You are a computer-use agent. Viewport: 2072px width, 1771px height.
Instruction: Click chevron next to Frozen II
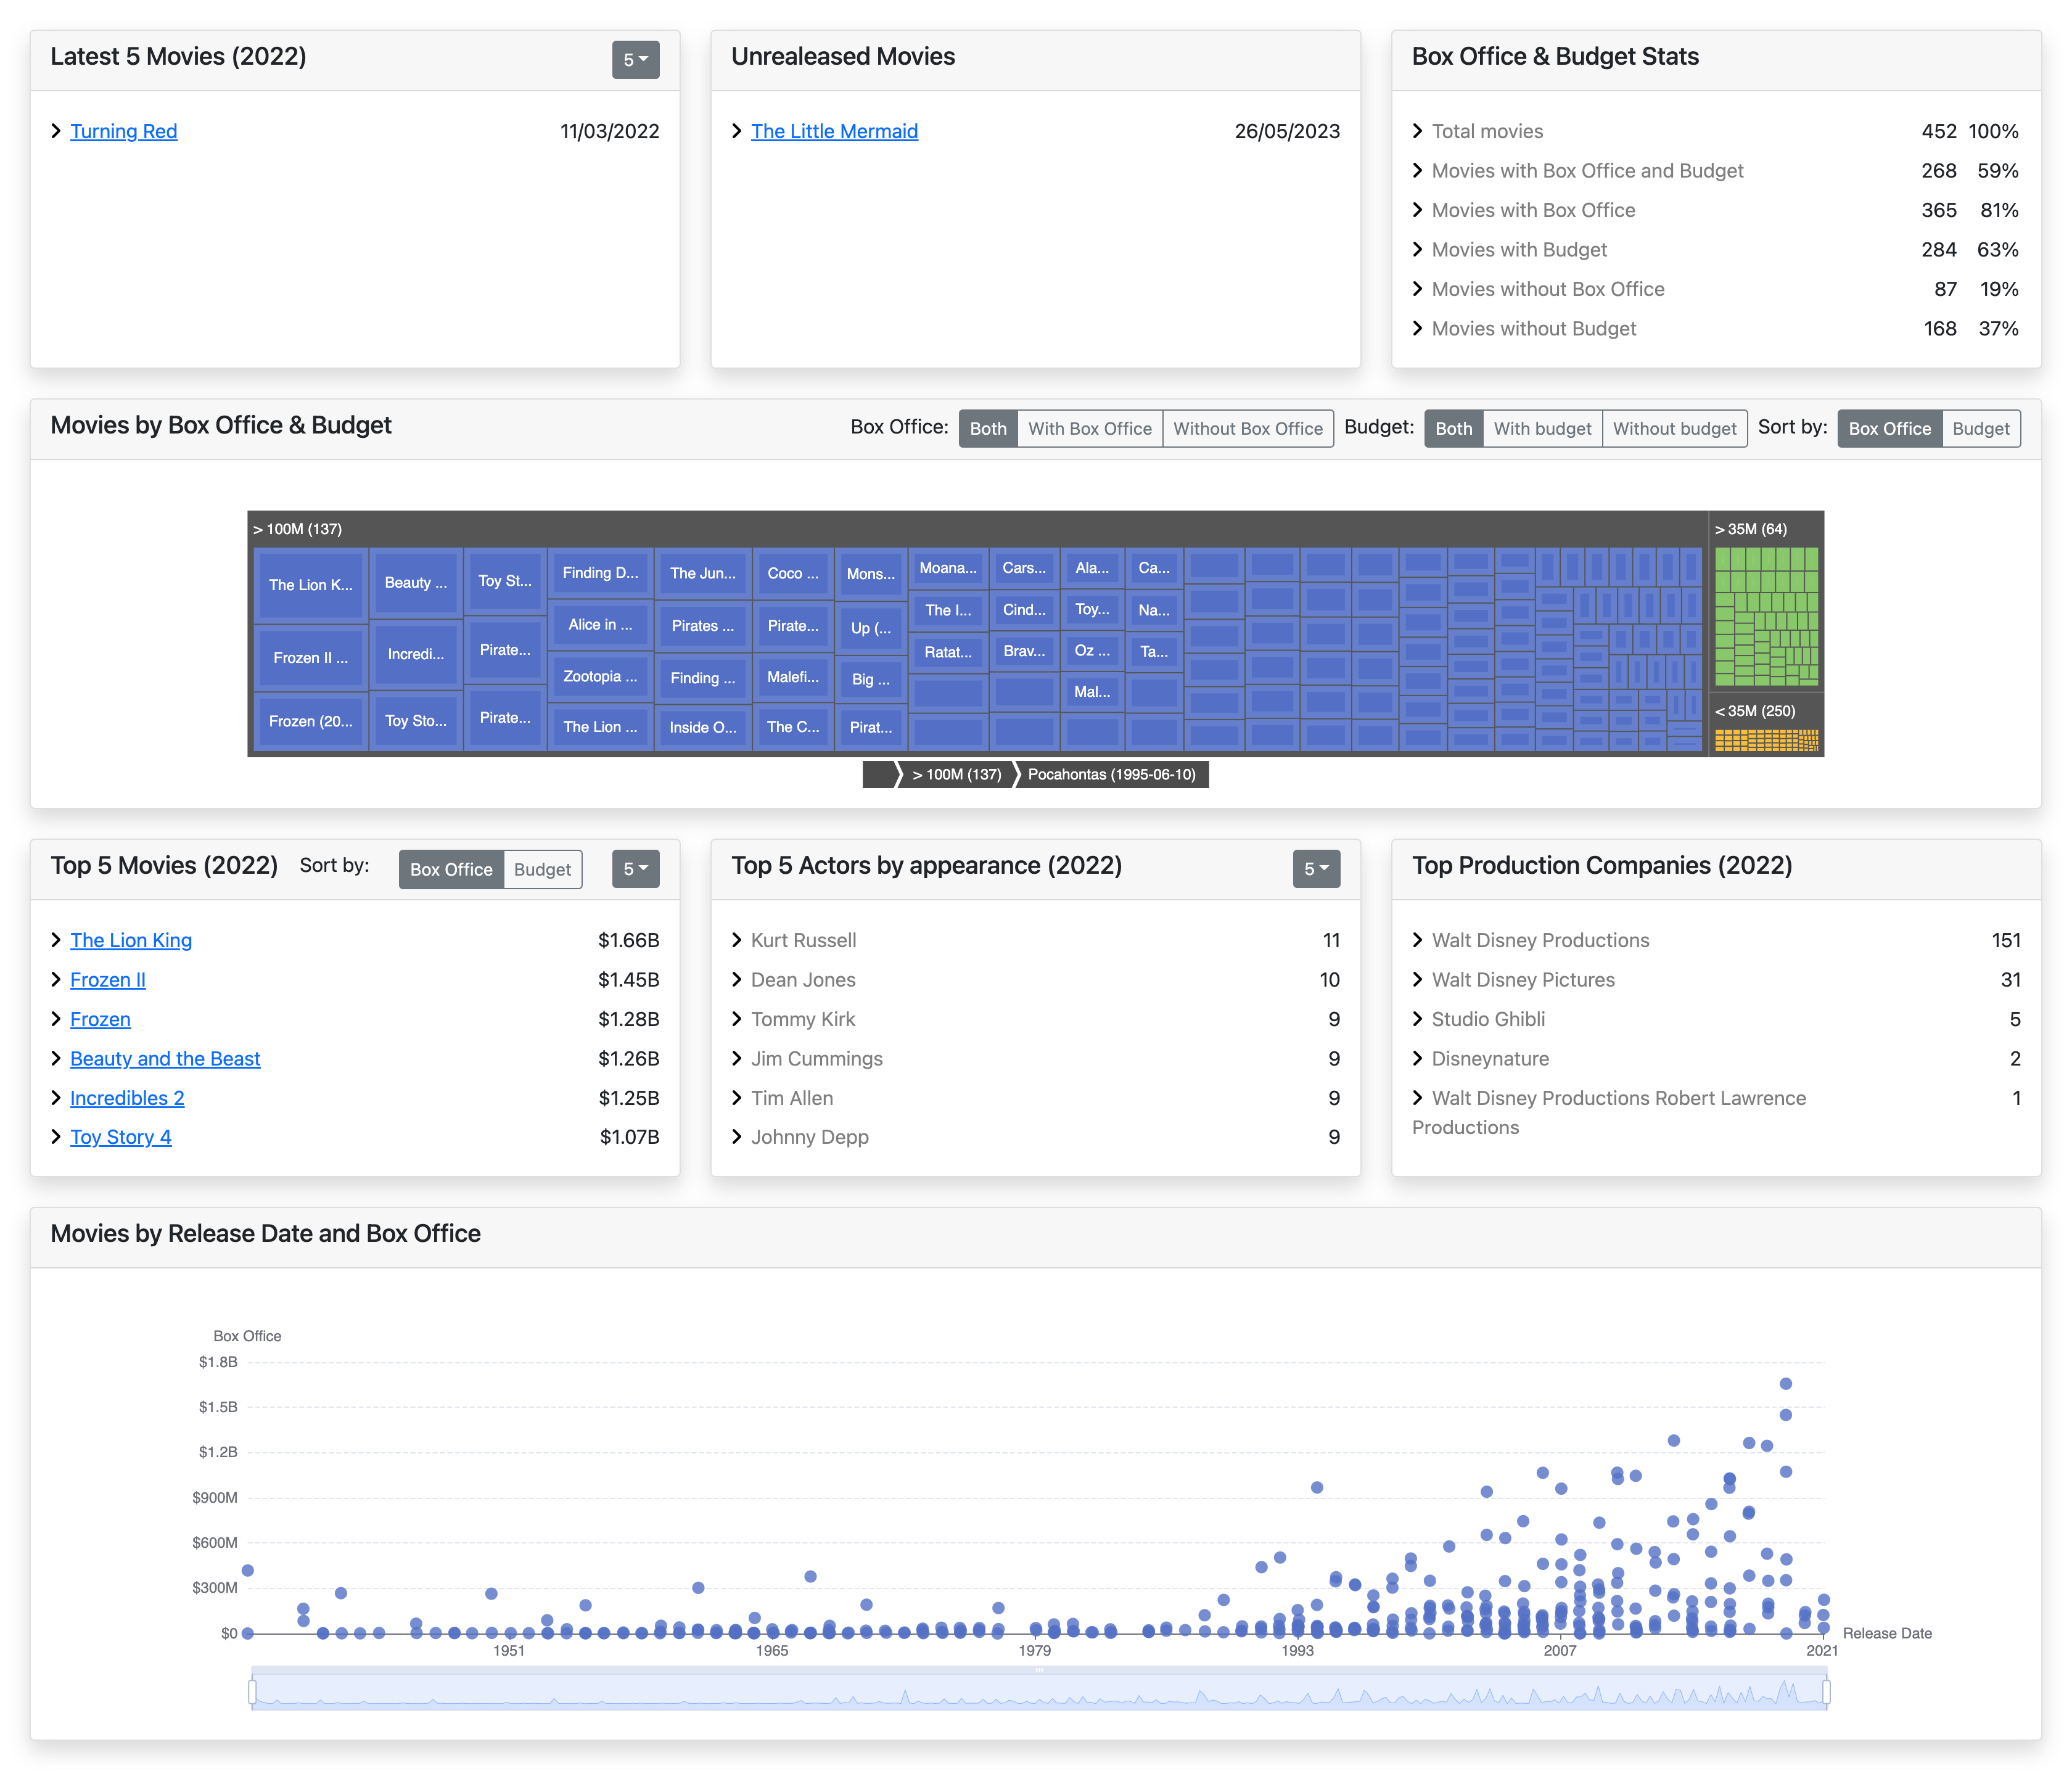tap(56, 980)
